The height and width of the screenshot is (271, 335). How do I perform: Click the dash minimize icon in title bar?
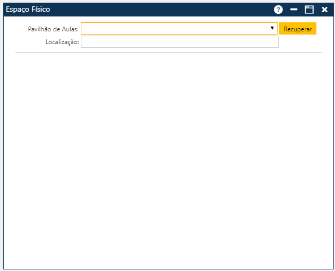294,10
